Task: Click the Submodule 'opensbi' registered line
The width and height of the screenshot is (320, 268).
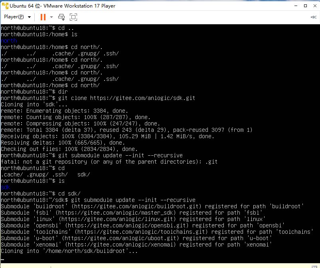Action: pyautogui.click(x=143, y=225)
